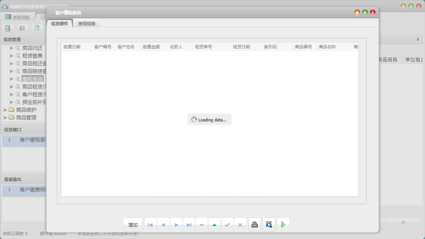The height and width of the screenshot is (239, 425).
Task: Click the teal up-triangle edit icon
Action: (214, 225)
